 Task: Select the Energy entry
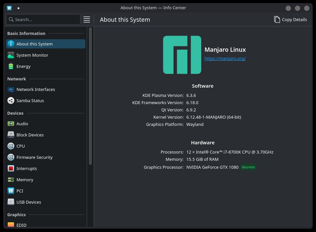(46, 66)
